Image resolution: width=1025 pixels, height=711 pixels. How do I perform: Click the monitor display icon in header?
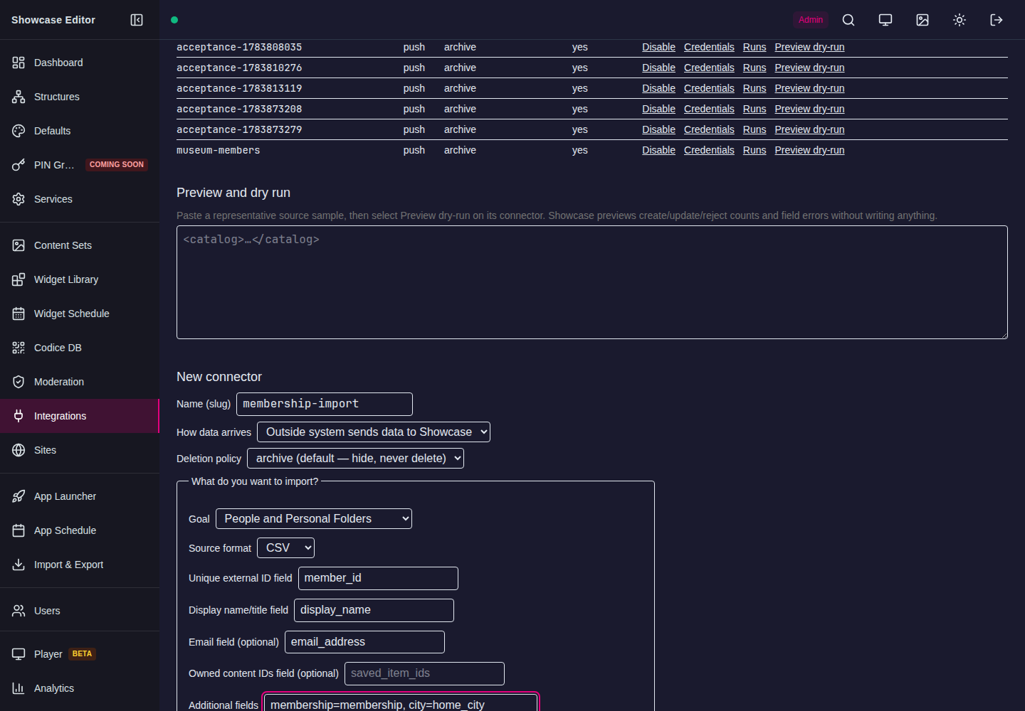click(x=885, y=20)
